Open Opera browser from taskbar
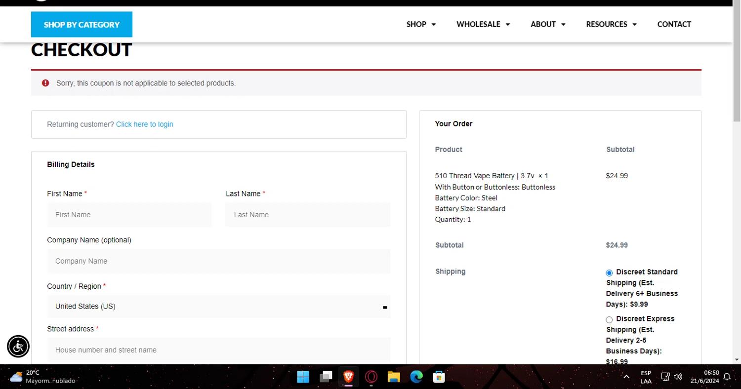Screen dimensions: 741x389 (371, 377)
